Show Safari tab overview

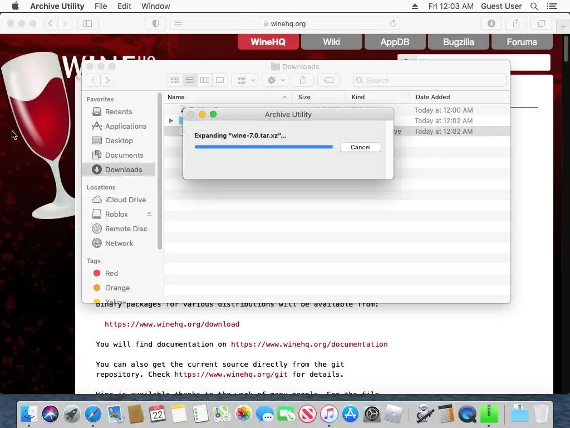(x=541, y=23)
